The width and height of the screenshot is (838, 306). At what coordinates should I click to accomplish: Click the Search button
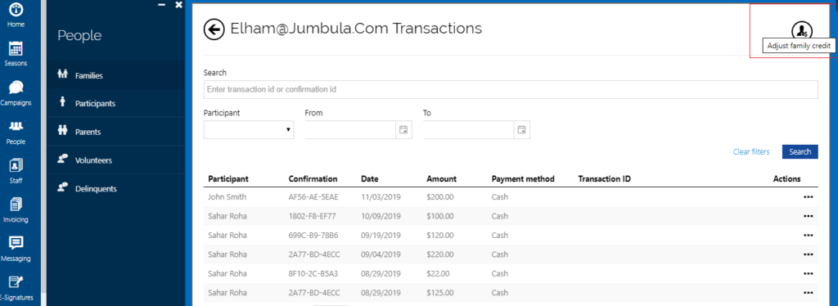pos(800,151)
